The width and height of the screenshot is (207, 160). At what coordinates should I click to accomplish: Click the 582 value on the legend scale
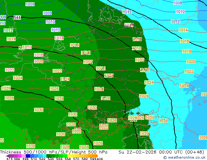coord(85,159)
